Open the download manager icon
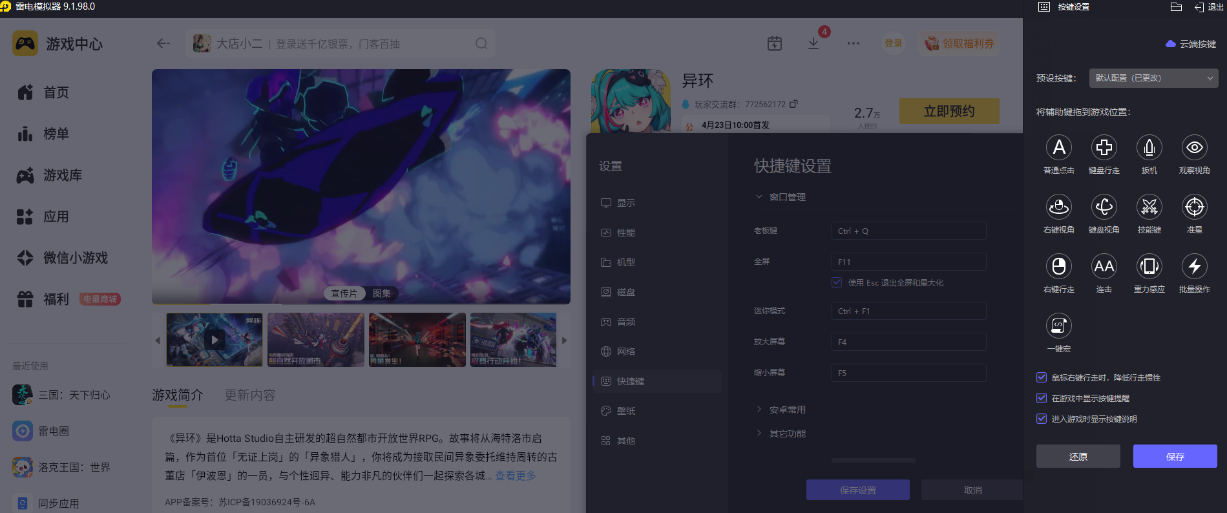 coord(813,43)
